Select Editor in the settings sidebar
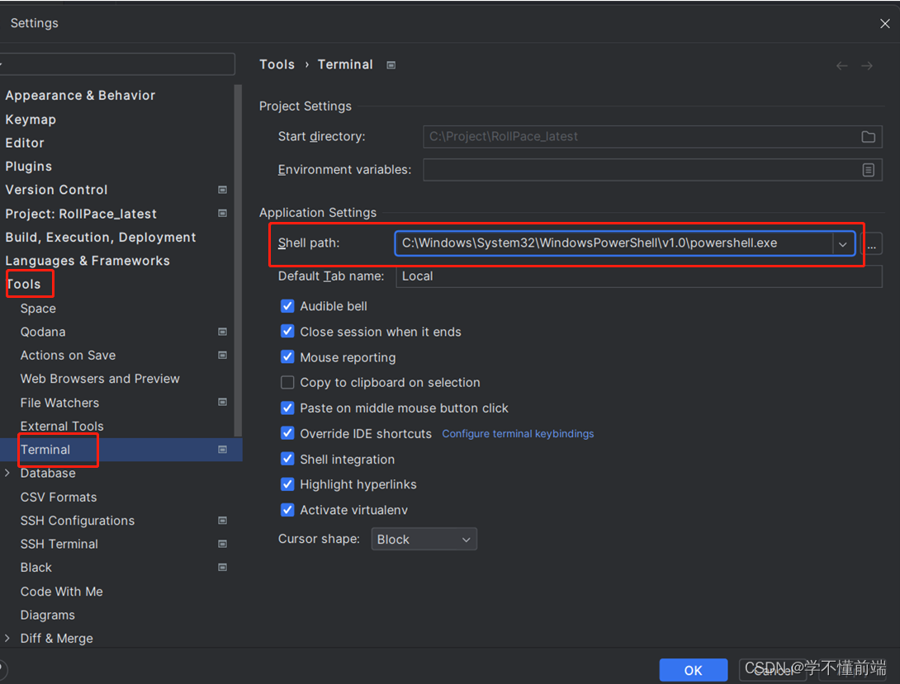900x684 pixels. click(x=25, y=143)
